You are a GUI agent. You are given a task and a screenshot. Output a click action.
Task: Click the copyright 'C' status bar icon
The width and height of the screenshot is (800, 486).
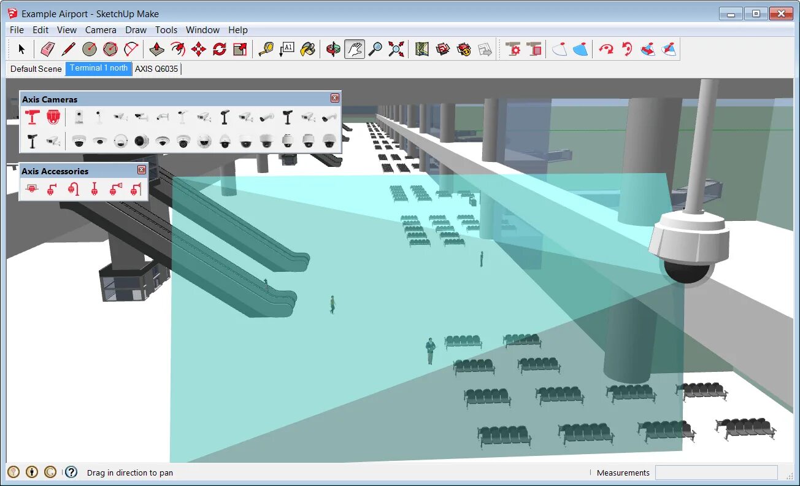click(50, 472)
